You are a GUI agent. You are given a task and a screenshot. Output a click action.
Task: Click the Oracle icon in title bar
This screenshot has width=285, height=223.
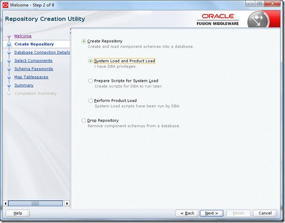(6, 5)
